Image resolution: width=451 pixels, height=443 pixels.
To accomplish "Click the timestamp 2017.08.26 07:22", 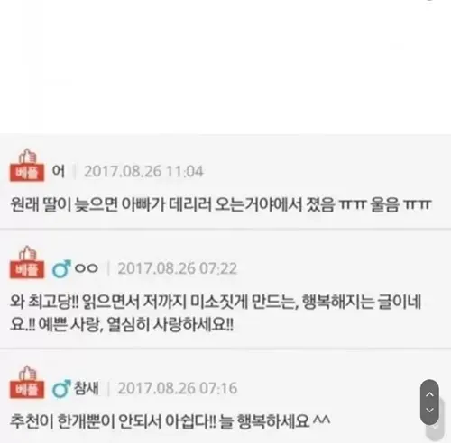I will point(178,268).
